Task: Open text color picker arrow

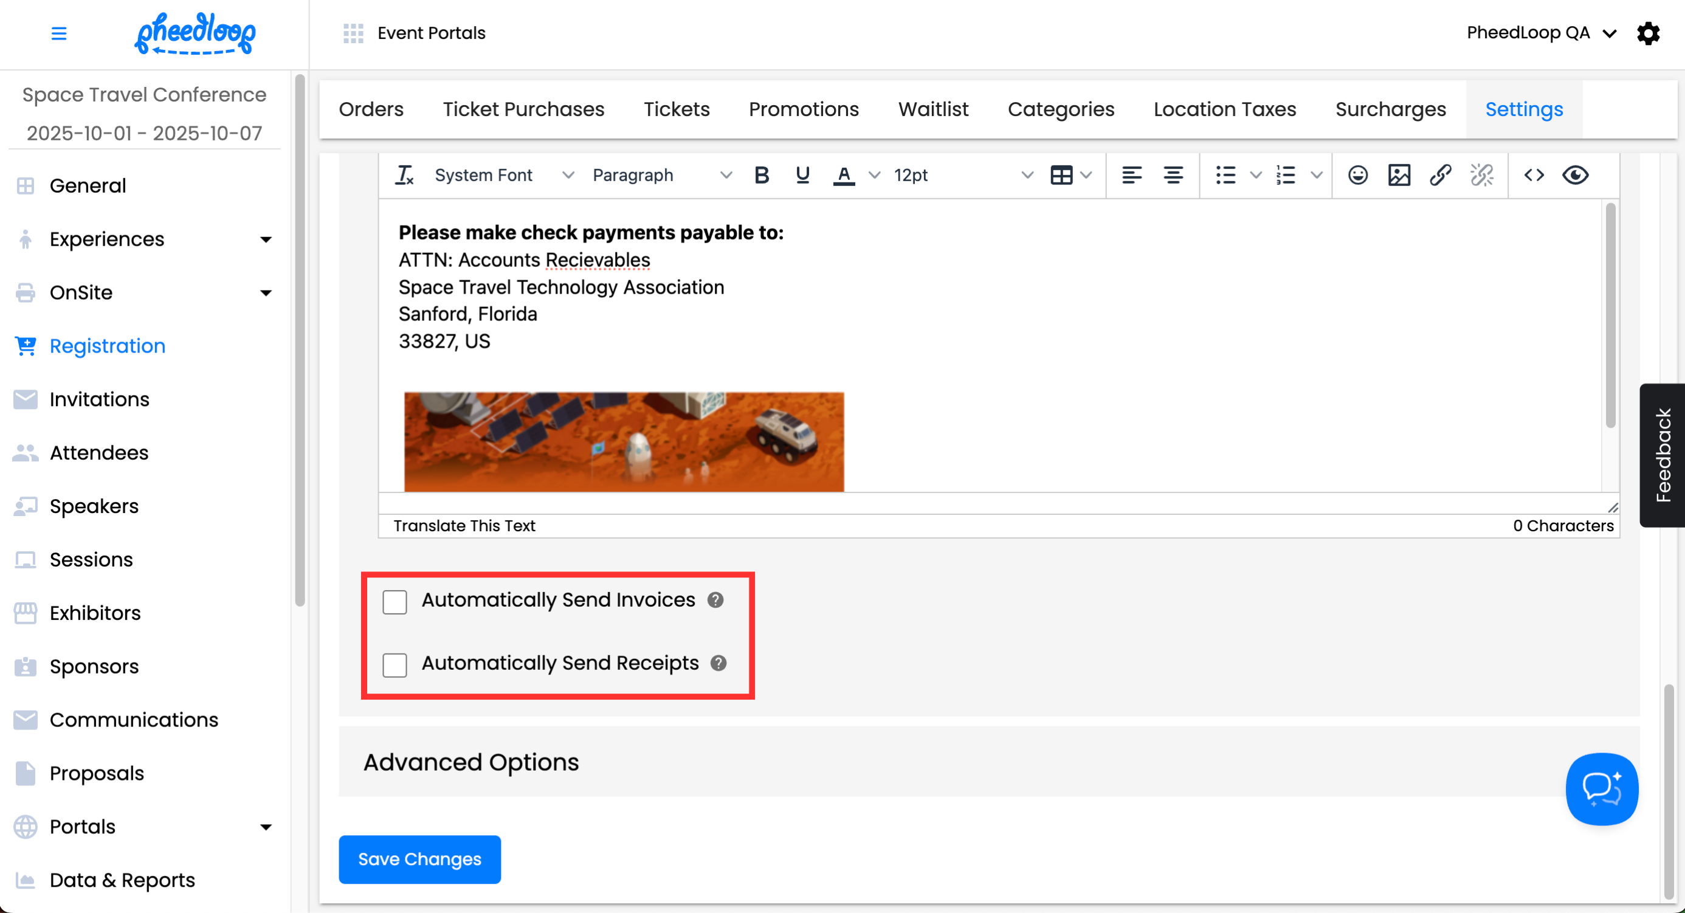Action: click(x=874, y=175)
